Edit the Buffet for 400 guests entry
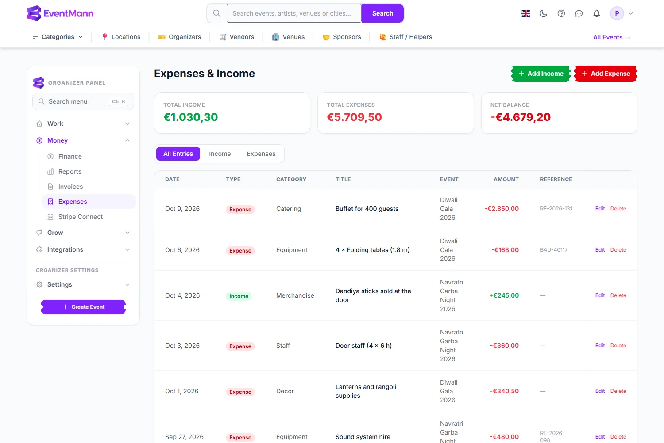The height and width of the screenshot is (443, 664). tap(600, 209)
